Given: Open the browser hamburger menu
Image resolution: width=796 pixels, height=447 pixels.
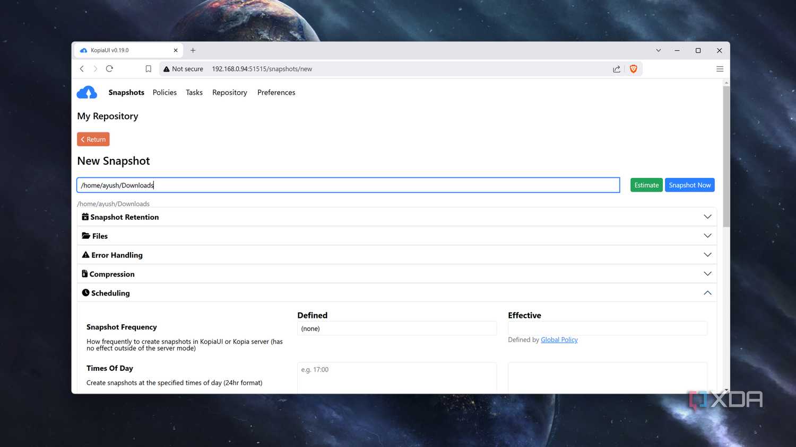Looking at the screenshot, I should [720, 69].
